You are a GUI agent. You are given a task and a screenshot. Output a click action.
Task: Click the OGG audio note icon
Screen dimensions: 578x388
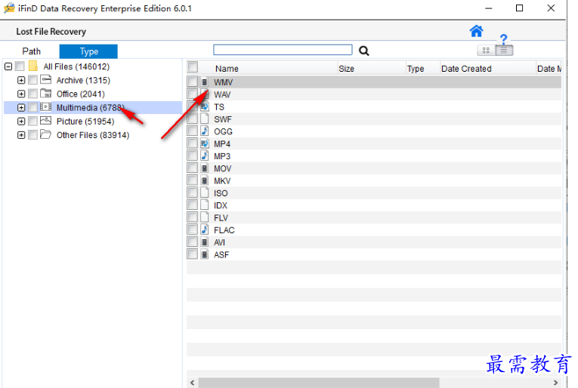tap(205, 131)
